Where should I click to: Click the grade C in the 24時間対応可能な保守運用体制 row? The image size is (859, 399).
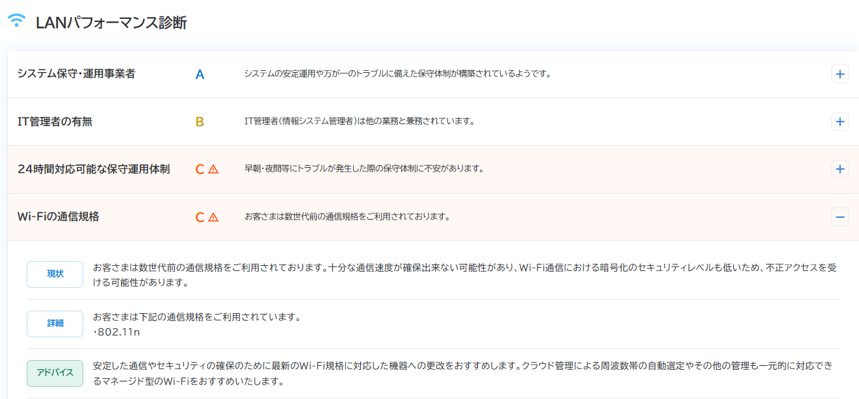click(200, 170)
